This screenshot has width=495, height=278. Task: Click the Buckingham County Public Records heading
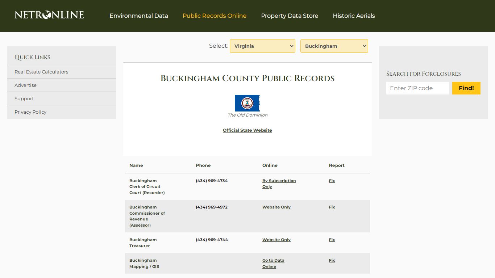tap(247, 78)
